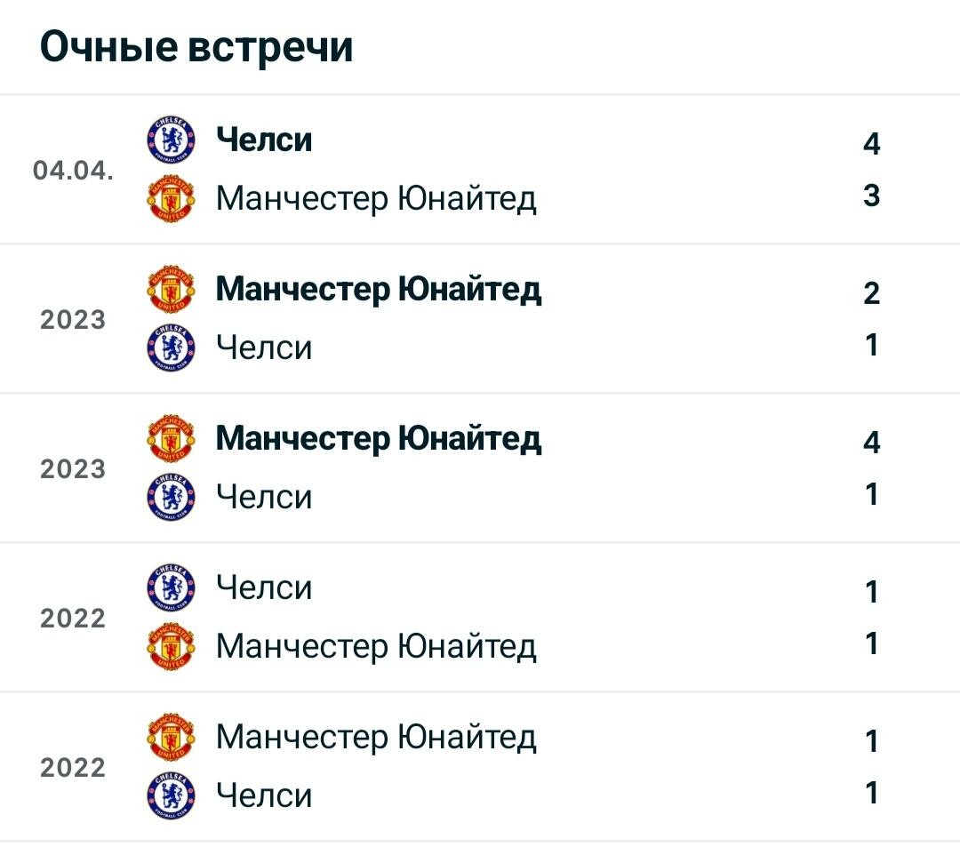Open bold Манчестер Юнайтед in 4:1 match
960x847 pixels.
(379, 439)
